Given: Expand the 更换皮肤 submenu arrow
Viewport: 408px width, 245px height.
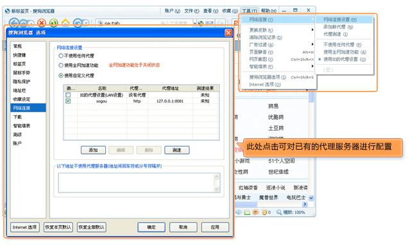Looking at the screenshot, I should [x=312, y=30].
